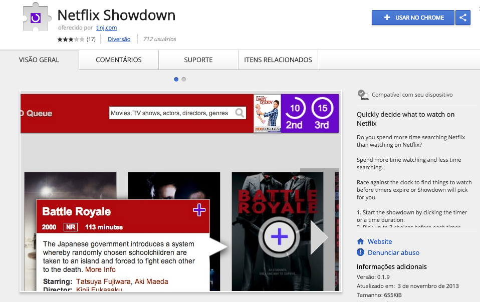480x302 pixels.
Task: Click the 113 minutes runtime text
Action: tap(104, 227)
